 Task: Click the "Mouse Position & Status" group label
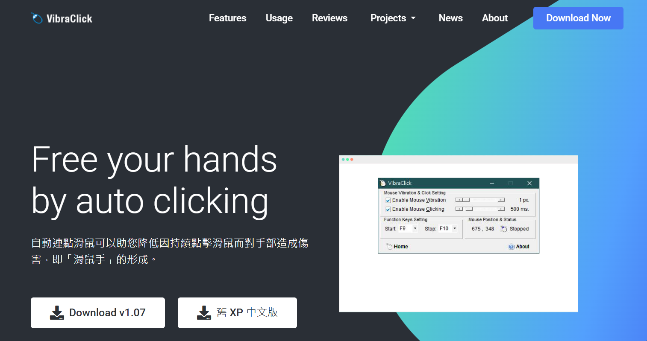coord(492,220)
